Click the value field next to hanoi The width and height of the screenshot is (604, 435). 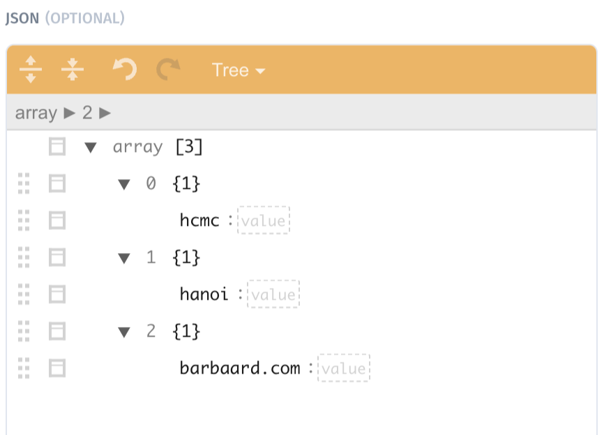273,293
